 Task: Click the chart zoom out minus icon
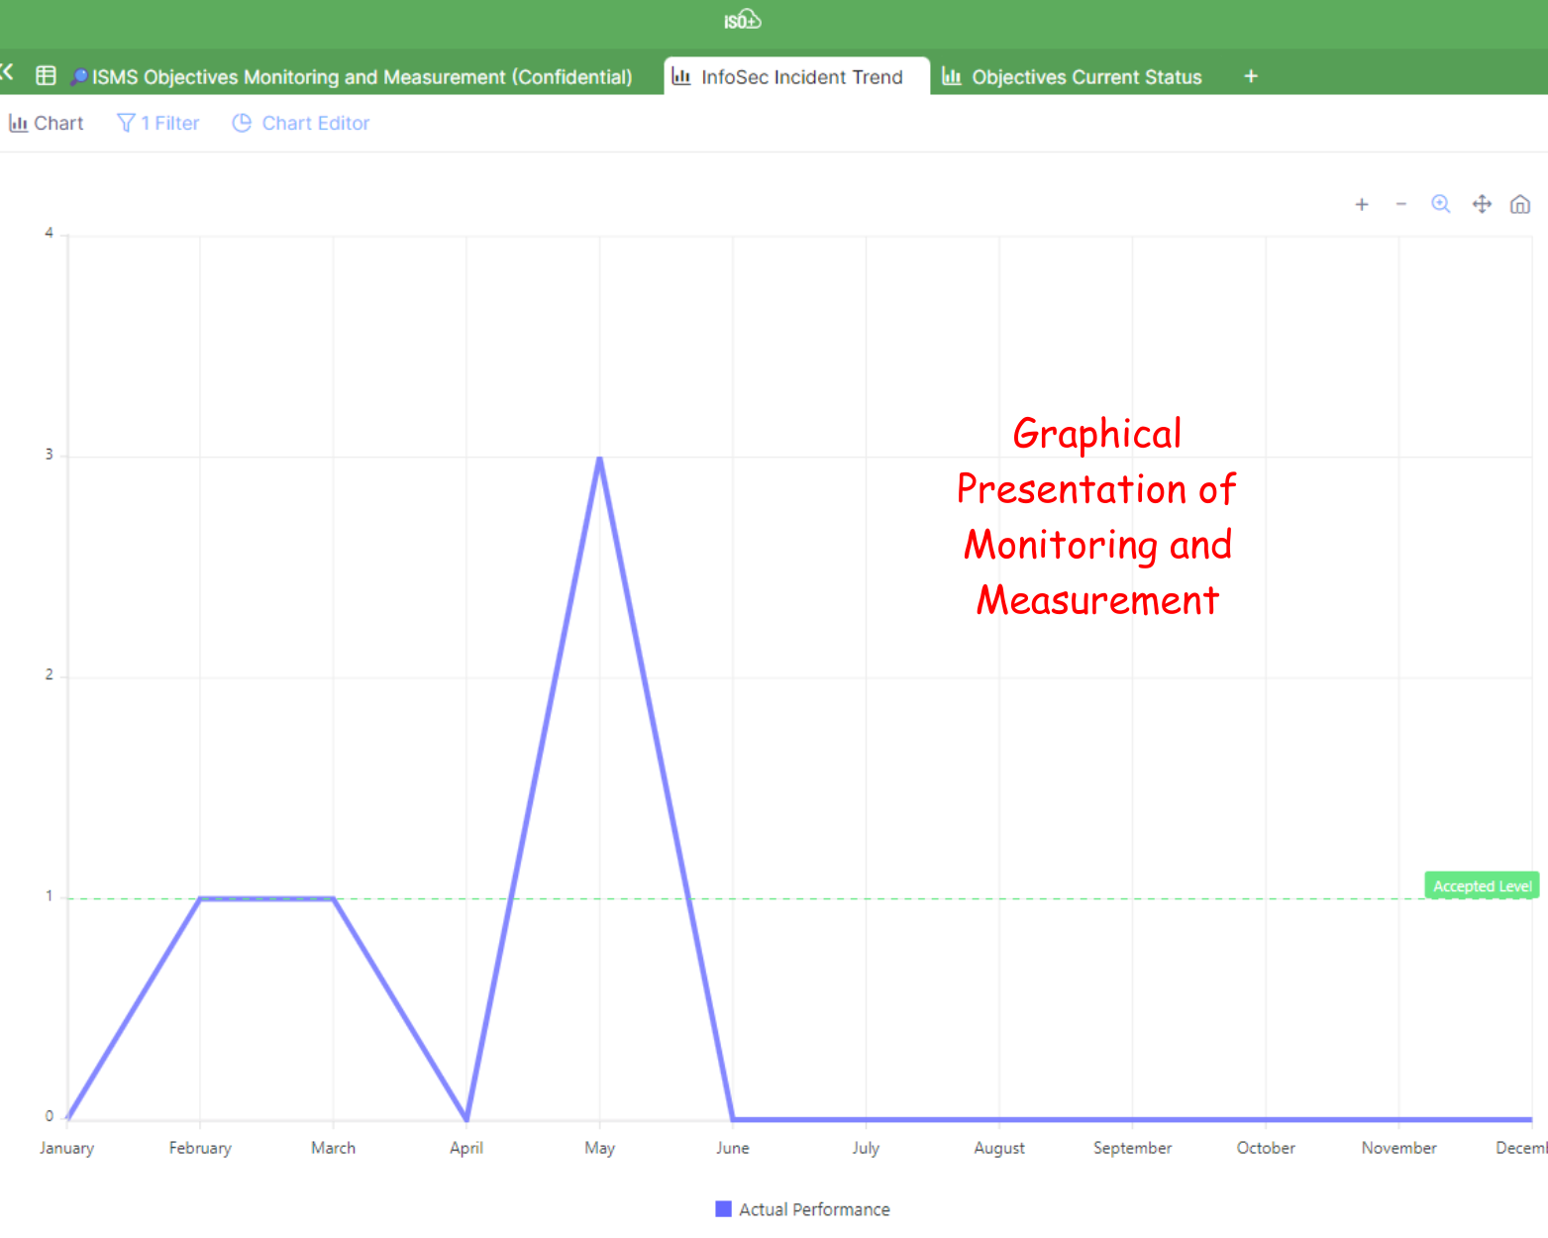pos(1400,205)
